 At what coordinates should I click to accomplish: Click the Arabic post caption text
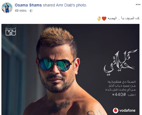[x=123, y=18]
